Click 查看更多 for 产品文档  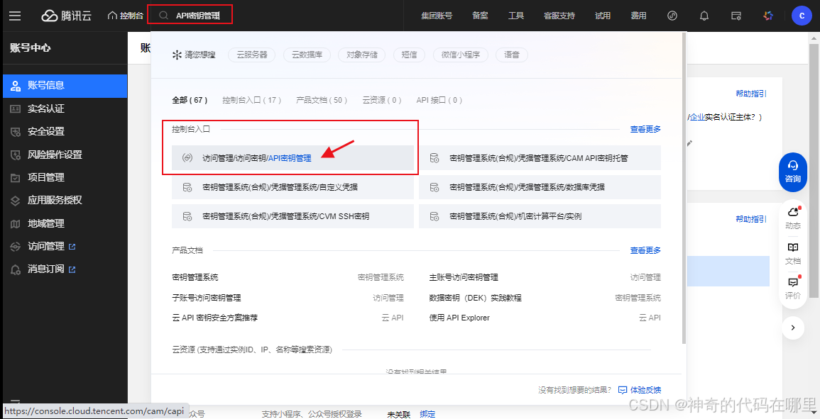point(645,250)
